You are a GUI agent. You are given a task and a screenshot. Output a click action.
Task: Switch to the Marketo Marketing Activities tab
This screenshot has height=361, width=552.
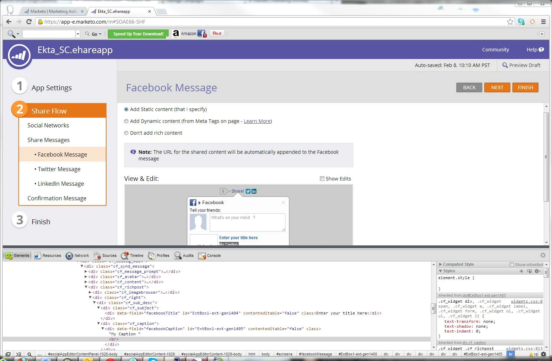tap(54, 11)
